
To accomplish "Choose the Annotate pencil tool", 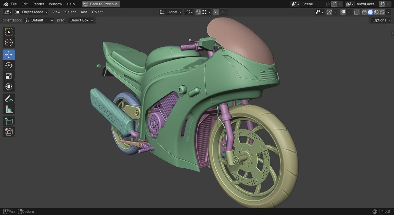I will click(9, 99).
